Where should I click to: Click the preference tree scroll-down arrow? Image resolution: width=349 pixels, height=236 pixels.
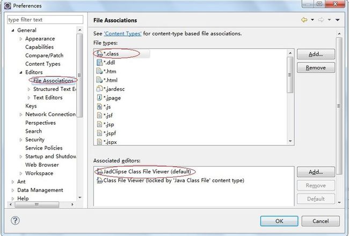click(80, 197)
